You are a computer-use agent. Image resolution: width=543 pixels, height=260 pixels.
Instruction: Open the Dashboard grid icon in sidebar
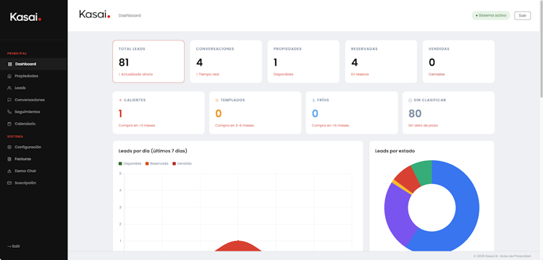click(9, 64)
